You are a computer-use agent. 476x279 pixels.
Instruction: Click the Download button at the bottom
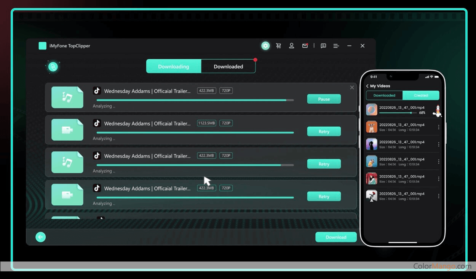(336, 237)
